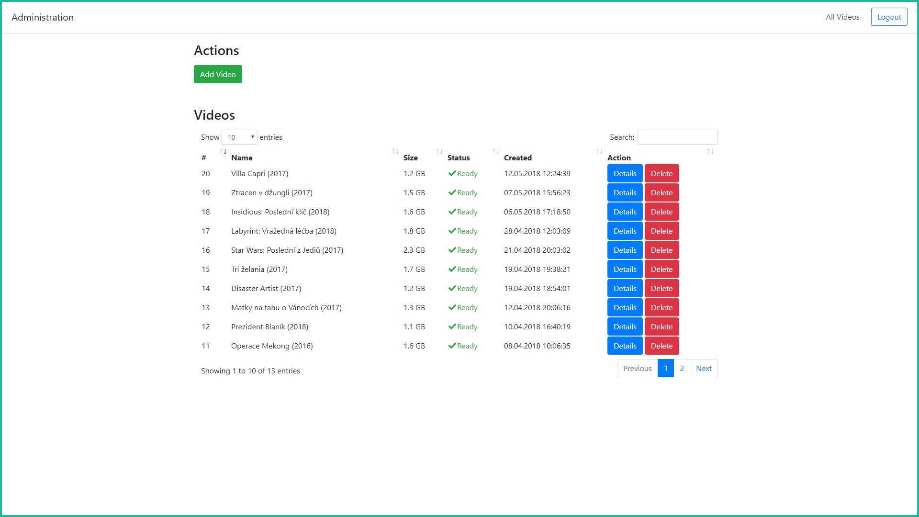Click Previous pagination button
This screenshot has width=919, height=517.
coord(637,369)
